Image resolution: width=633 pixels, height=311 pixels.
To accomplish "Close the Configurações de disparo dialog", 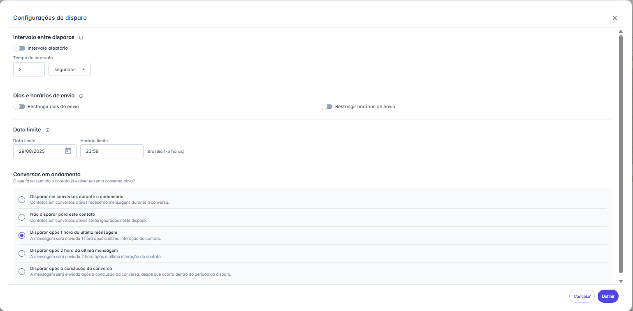I will click(x=614, y=18).
